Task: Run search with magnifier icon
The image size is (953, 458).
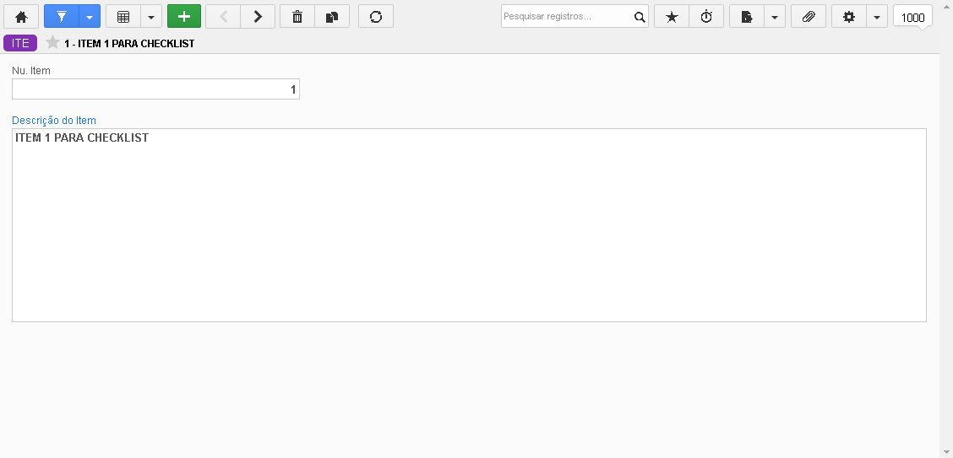Action: (640, 16)
